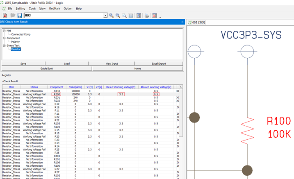Select the R100 component cell in results
Screen dimensions: 294x179
pyautogui.click(x=57, y=94)
